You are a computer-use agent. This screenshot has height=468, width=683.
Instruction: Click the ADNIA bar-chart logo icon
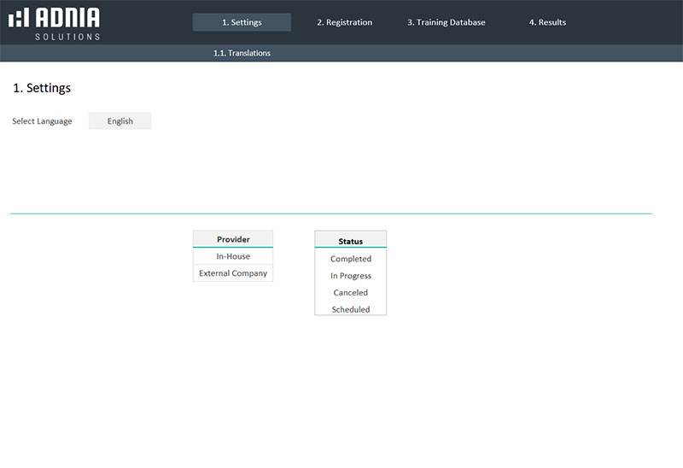pos(19,18)
